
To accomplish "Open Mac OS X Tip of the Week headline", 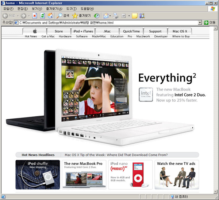I will pos(116,155).
